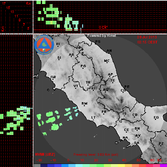Click the NA city label
Screen dimensions: 167x167
pyautogui.click(x=125, y=138)
